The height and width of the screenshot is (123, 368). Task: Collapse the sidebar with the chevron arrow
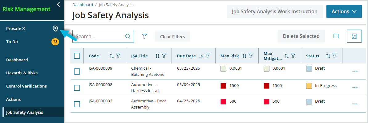[x=59, y=4]
